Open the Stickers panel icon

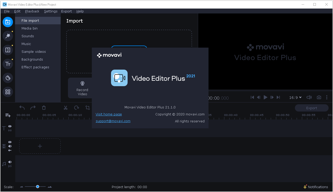click(8, 78)
